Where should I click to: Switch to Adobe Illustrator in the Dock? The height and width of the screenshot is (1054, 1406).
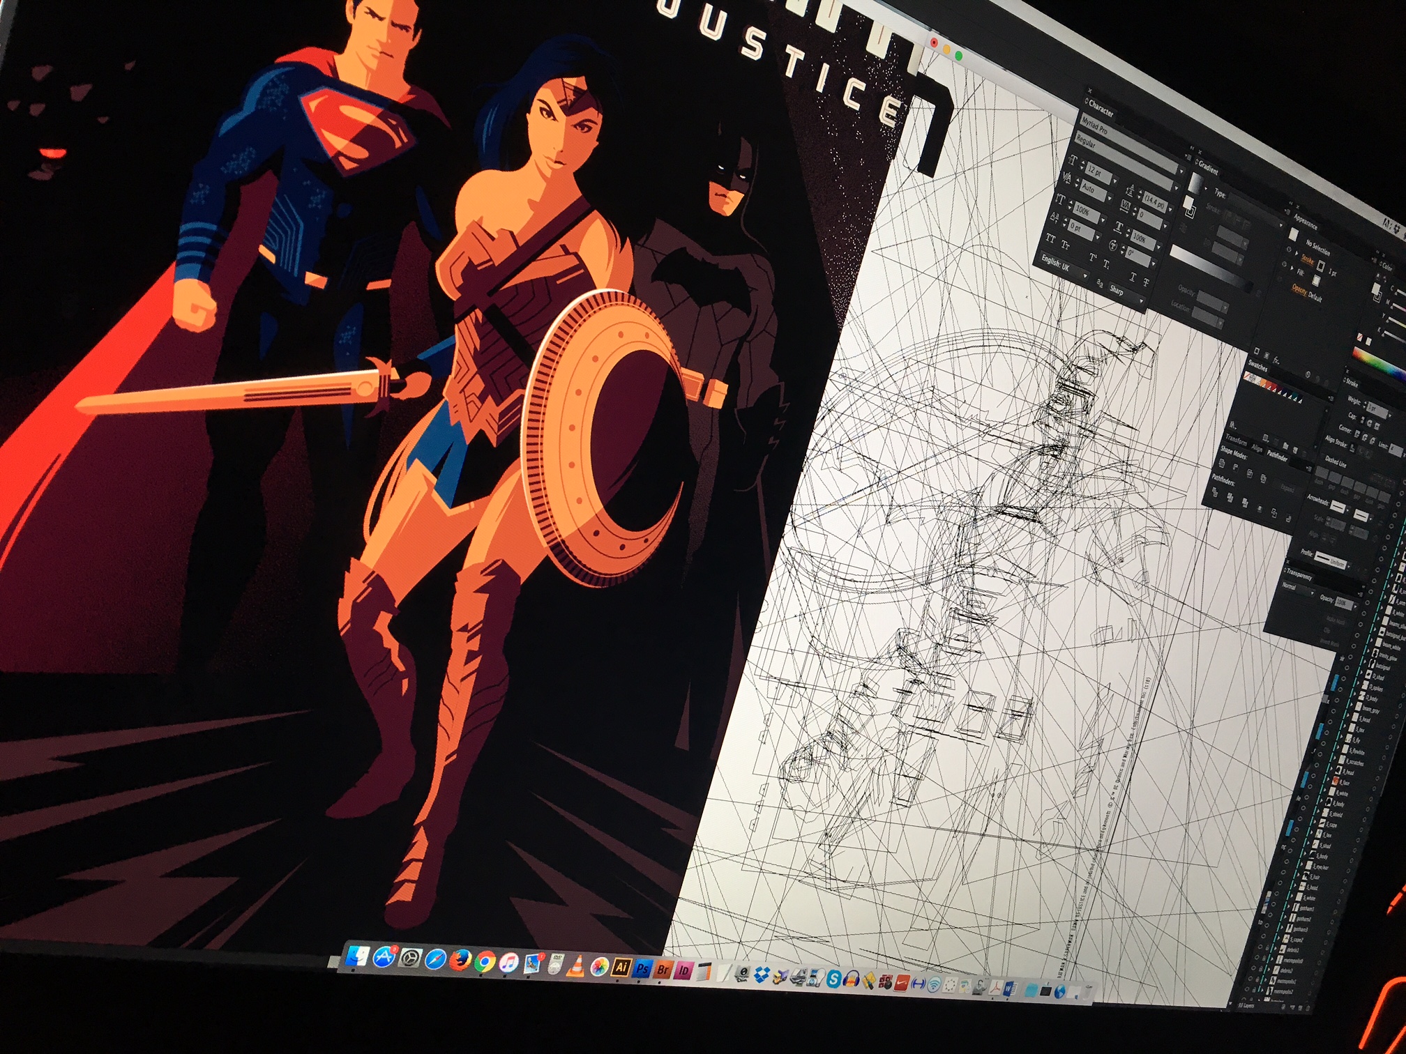[621, 967]
